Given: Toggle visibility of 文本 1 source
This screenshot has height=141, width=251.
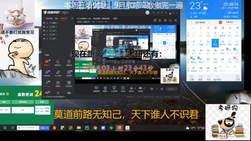Looking at the screenshot, I should click(44, 31).
